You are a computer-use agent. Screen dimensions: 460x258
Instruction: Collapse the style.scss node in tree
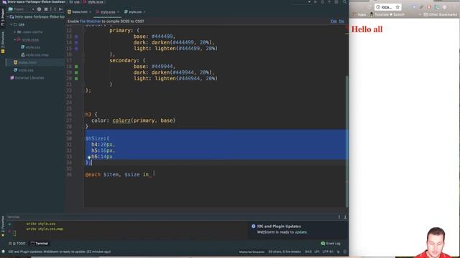[x=15, y=39]
